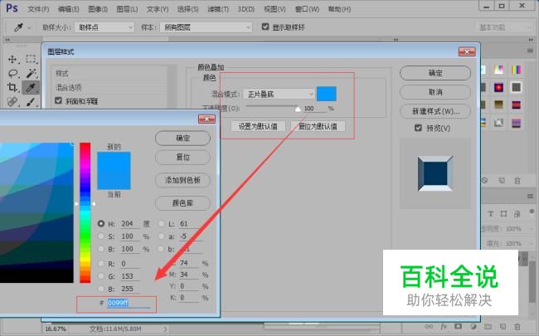
Task: Select the S saturation radio button
Action: pyautogui.click(x=100, y=236)
